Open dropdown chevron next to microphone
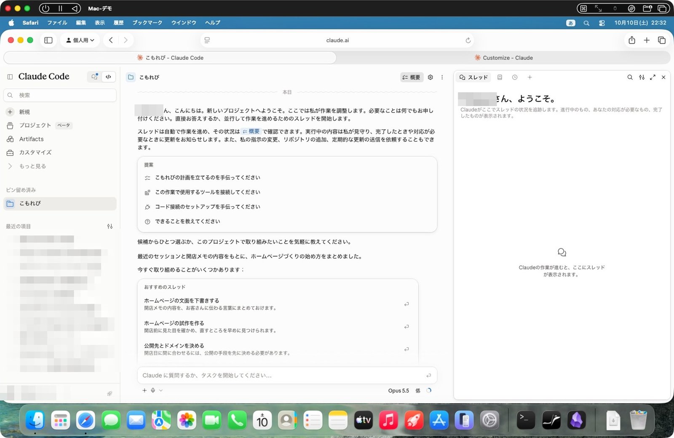674x438 pixels. tap(160, 390)
